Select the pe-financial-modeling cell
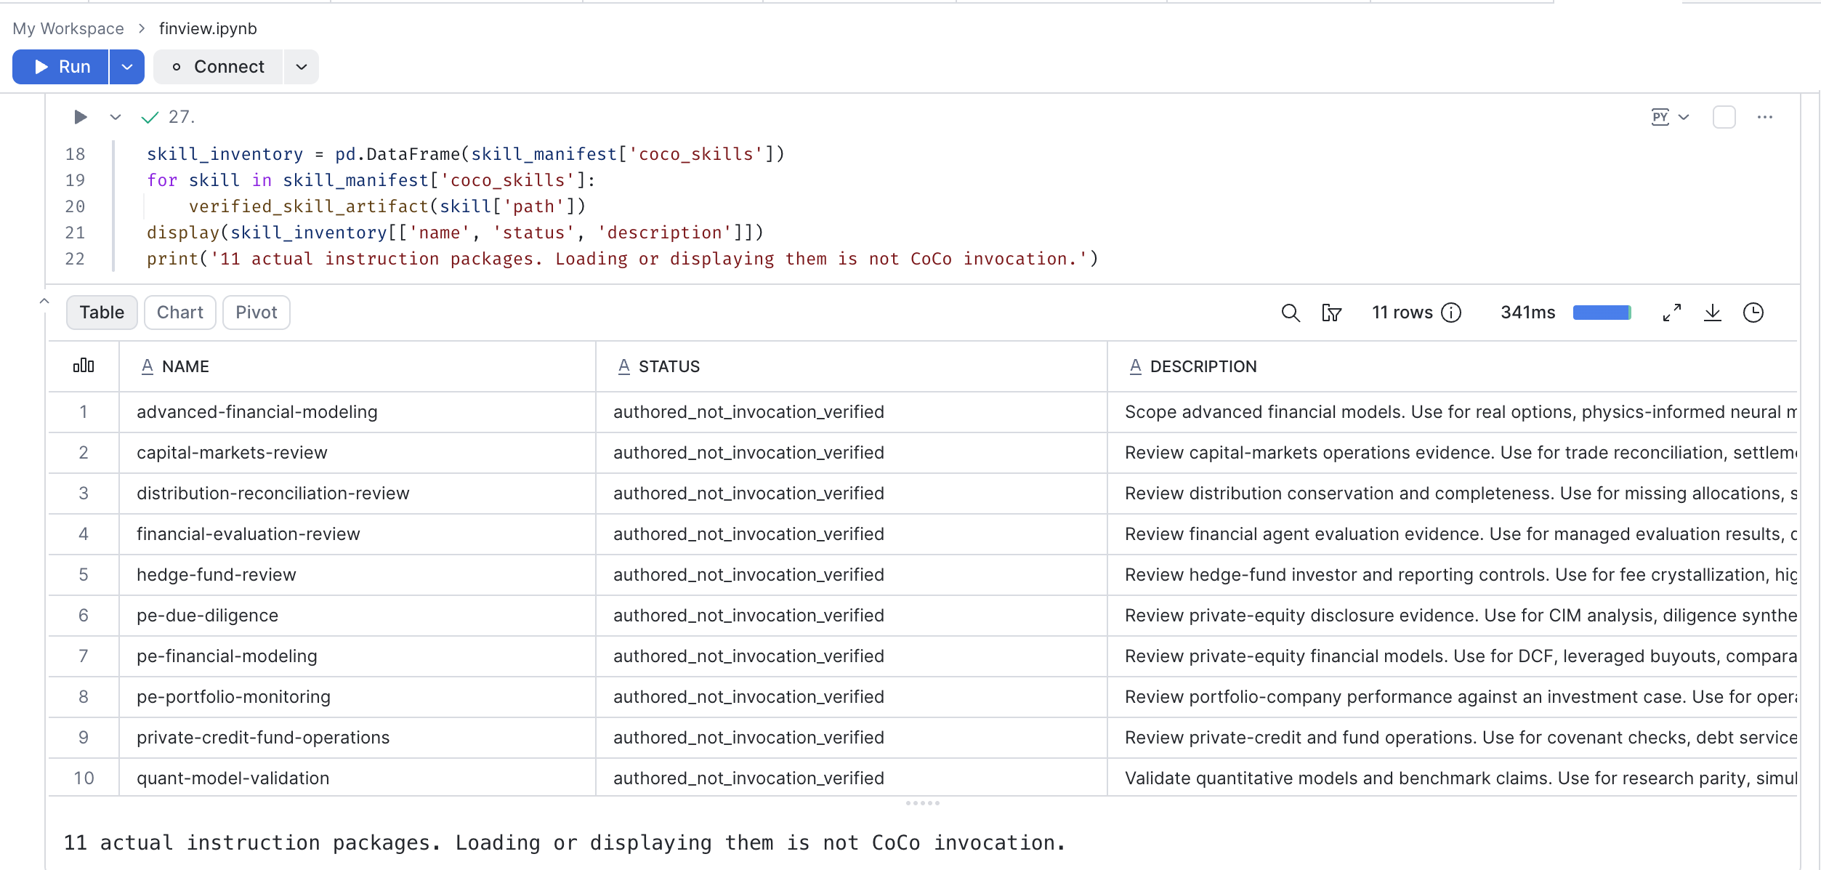The width and height of the screenshot is (1821, 870). pos(358,656)
